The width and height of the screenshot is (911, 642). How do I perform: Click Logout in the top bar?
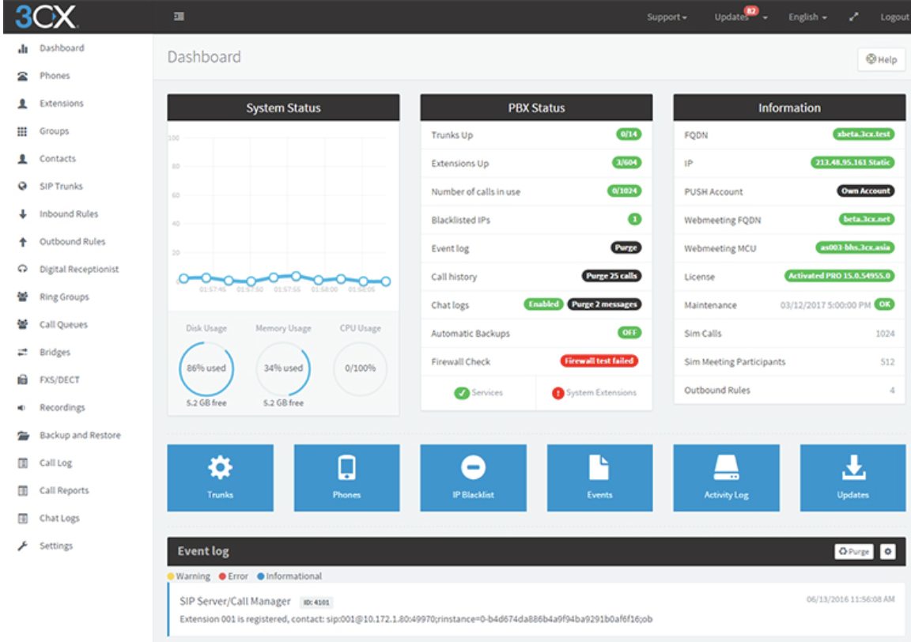click(894, 17)
